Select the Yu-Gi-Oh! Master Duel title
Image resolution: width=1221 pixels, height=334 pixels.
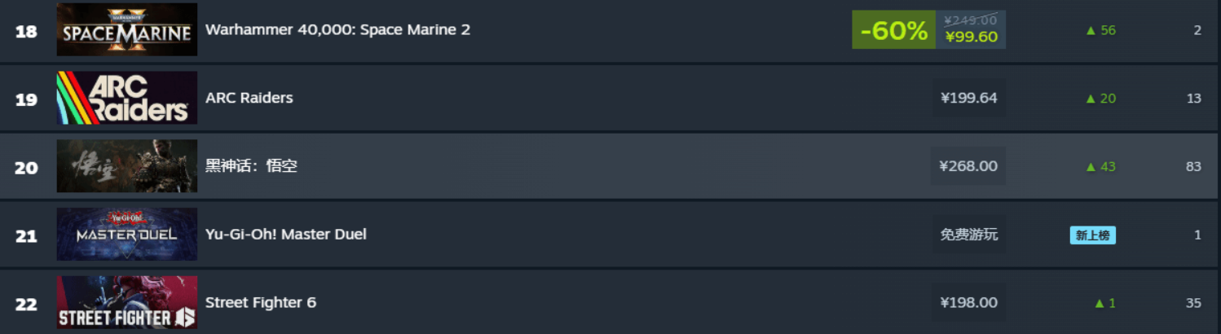(285, 235)
